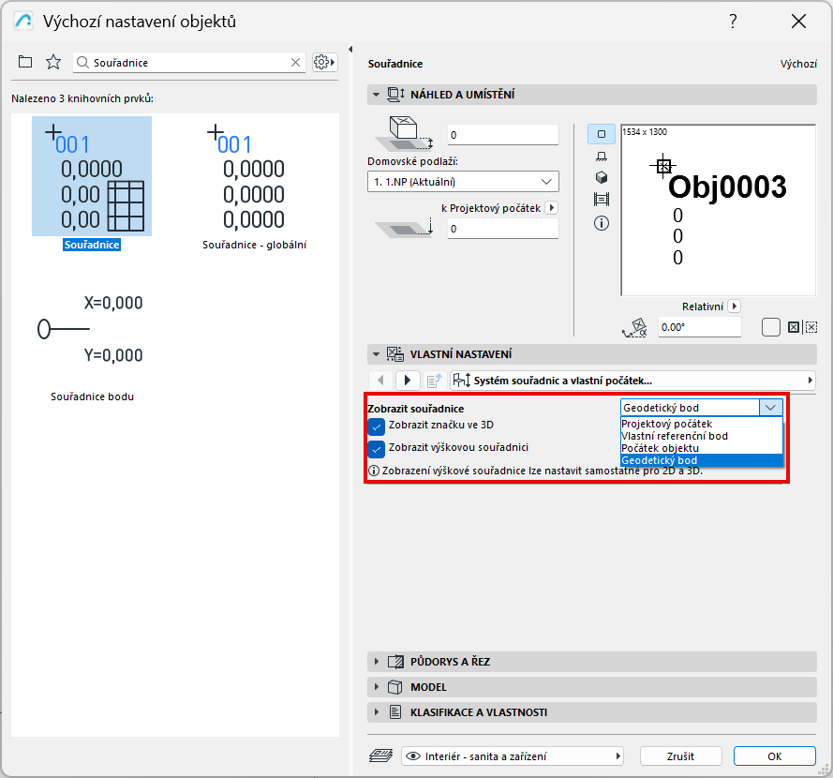Show preview picture icon
Image resolution: width=833 pixels, height=778 pixels.
pyautogui.click(x=602, y=200)
